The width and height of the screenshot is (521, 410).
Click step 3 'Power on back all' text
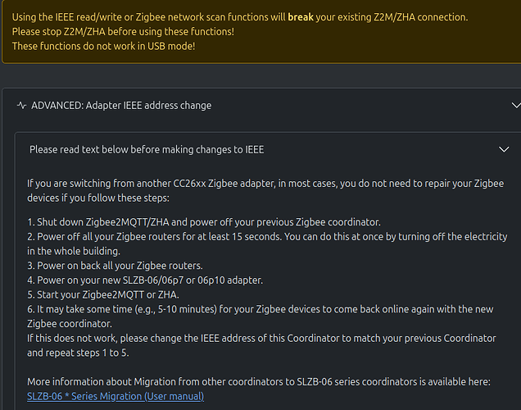click(115, 266)
